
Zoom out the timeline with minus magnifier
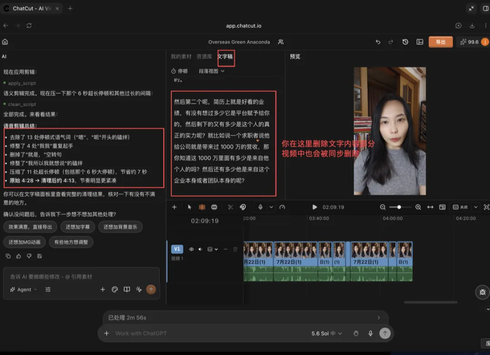382,207
